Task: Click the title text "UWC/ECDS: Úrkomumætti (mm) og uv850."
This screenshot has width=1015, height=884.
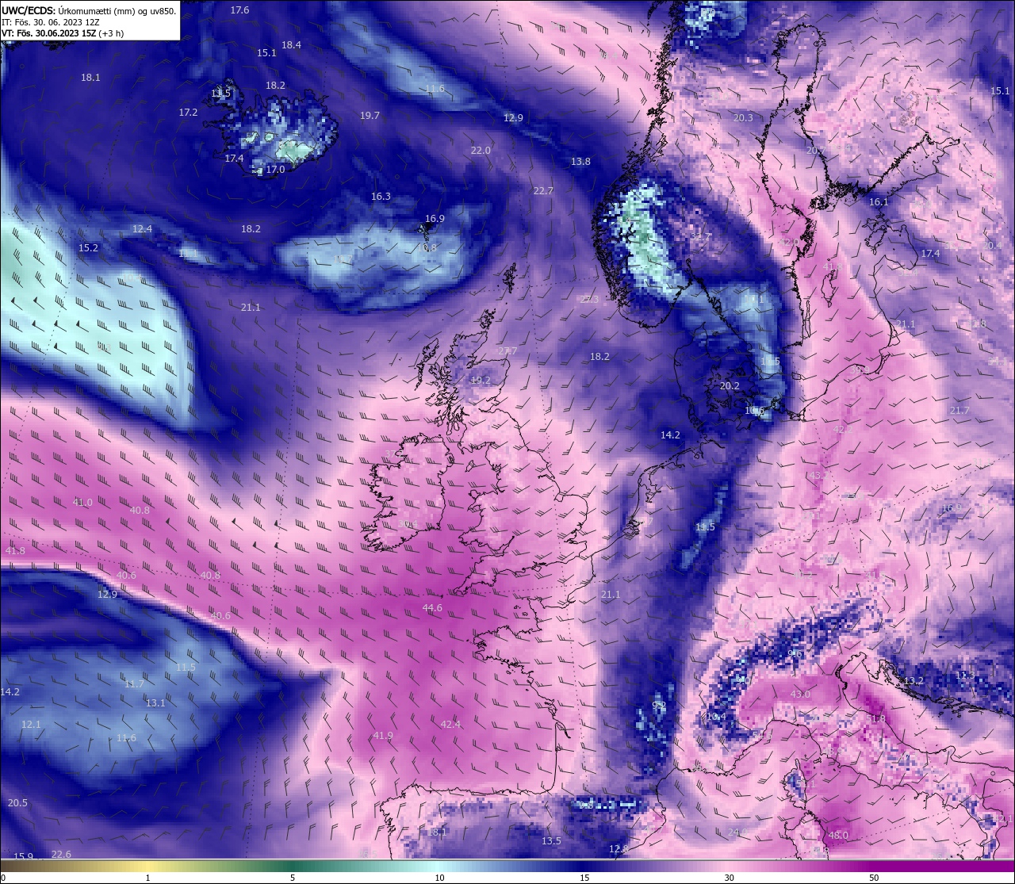Action: 89,10
